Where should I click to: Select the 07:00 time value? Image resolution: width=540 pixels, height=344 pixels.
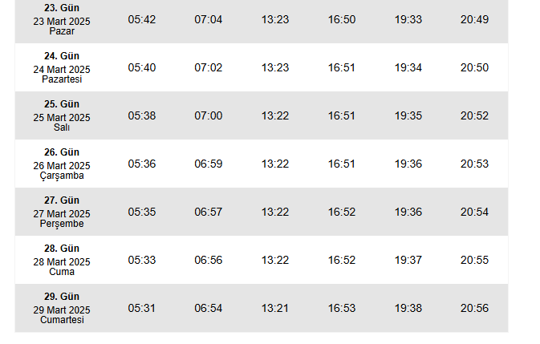point(209,116)
